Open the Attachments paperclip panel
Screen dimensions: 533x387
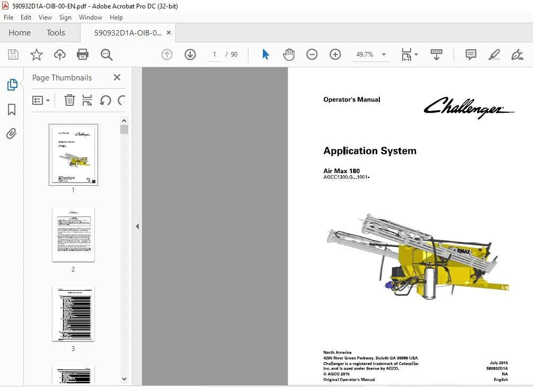[x=12, y=133]
